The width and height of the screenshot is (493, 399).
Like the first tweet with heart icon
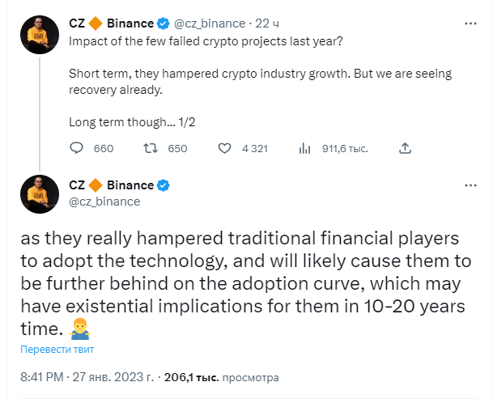(226, 149)
